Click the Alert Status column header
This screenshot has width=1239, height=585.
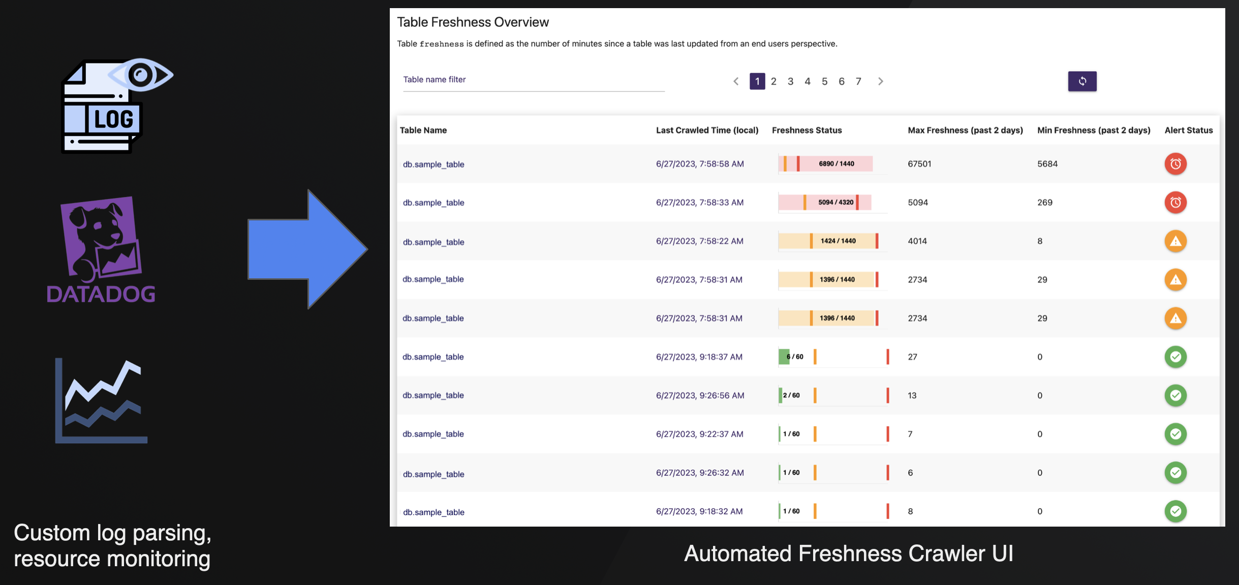coord(1189,131)
